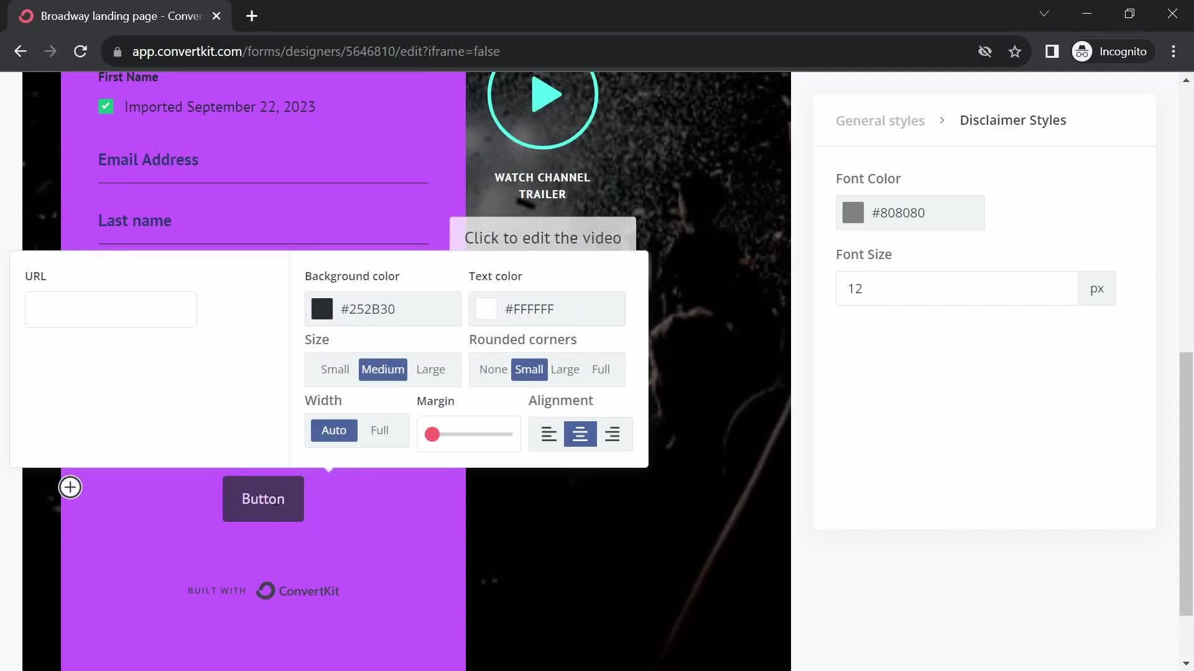Click the Last name form field
This screenshot has height=671, width=1194.
pos(263,222)
